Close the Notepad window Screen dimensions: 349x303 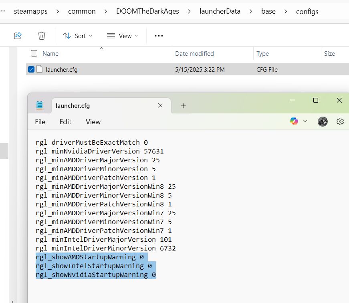pyautogui.click(x=339, y=100)
